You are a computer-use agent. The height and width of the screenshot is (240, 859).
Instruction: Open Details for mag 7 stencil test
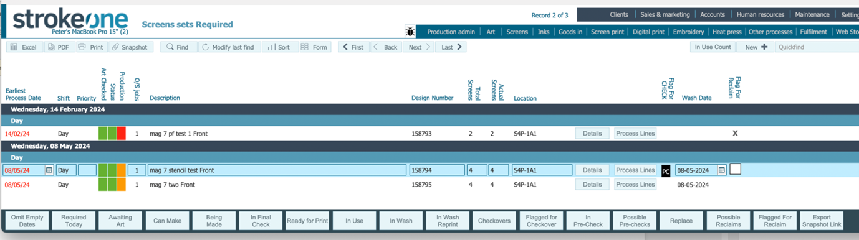(x=592, y=170)
